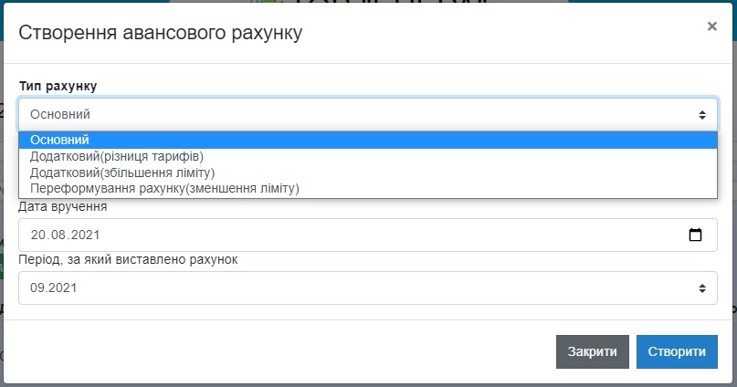Choose Додатковий(різниця тарифів) option
This screenshot has height=387, width=737.
click(117, 156)
